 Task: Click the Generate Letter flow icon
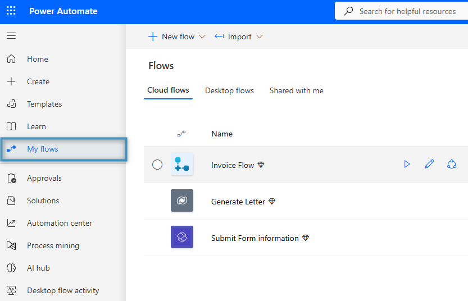(x=182, y=200)
